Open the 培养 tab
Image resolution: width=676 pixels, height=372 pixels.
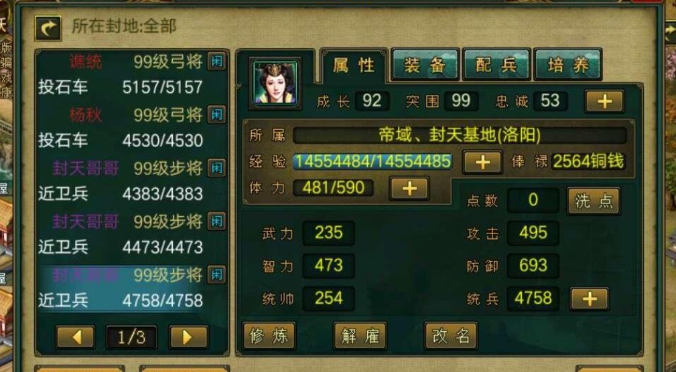tap(567, 65)
